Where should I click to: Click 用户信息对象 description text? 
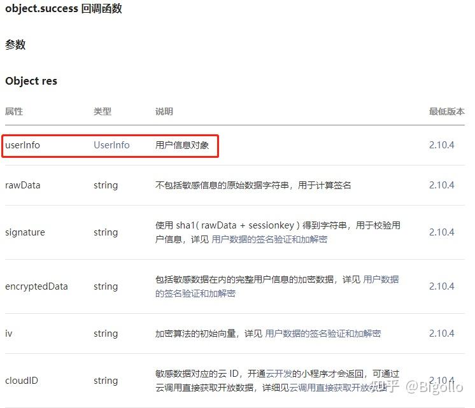coord(182,145)
